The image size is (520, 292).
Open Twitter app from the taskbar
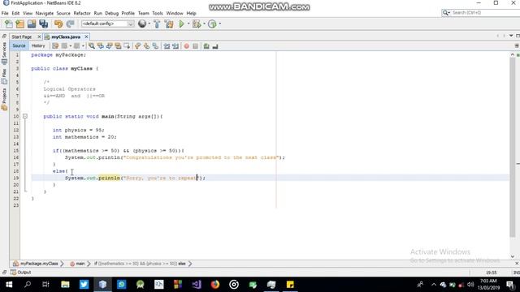(84, 285)
